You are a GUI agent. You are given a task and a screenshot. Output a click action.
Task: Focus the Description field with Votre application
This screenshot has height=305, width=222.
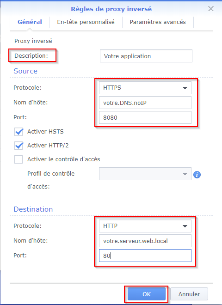[146, 56]
